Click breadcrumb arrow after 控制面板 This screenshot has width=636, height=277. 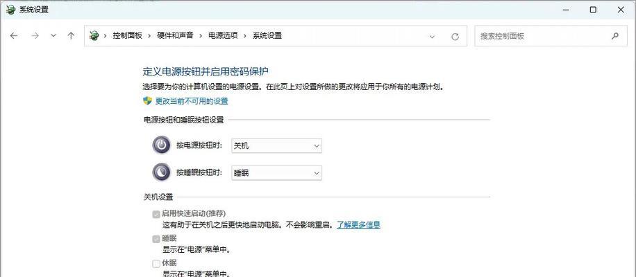click(150, 35)
